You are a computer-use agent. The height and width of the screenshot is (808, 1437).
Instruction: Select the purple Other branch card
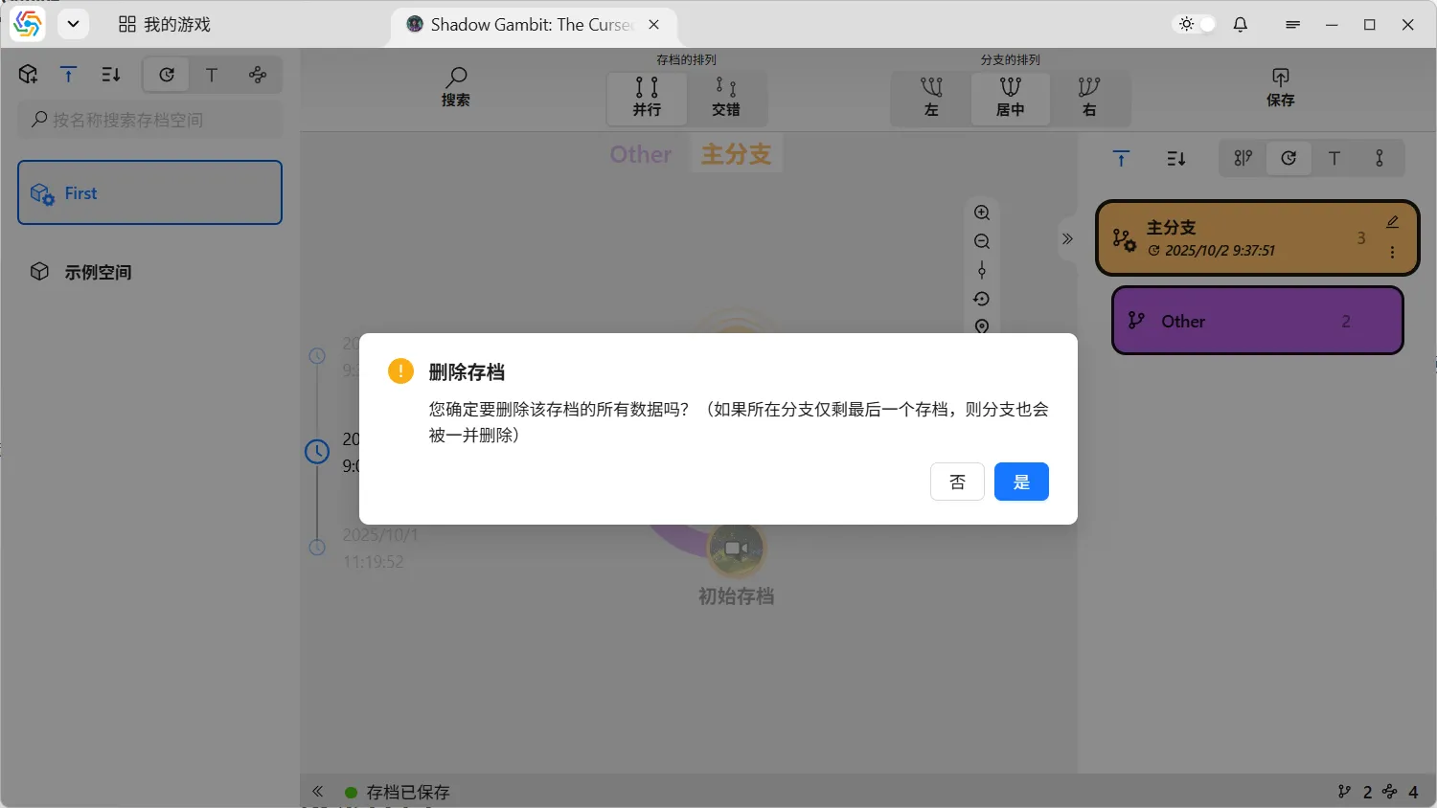pos(1257,321)
